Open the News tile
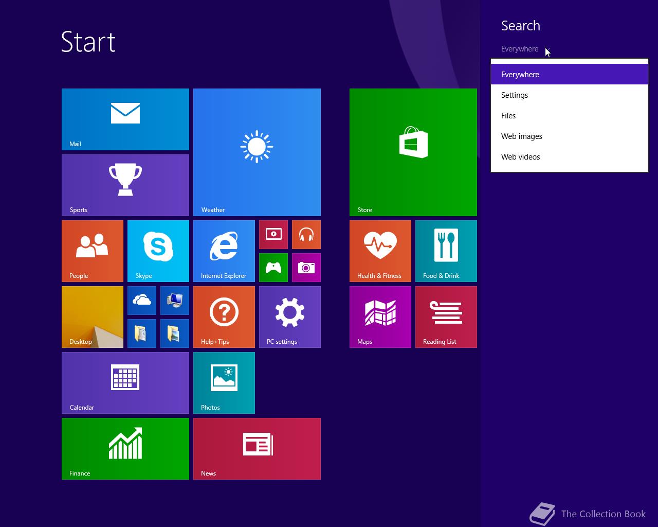Viewport: 658px width, 527px height. click(257, 449)
